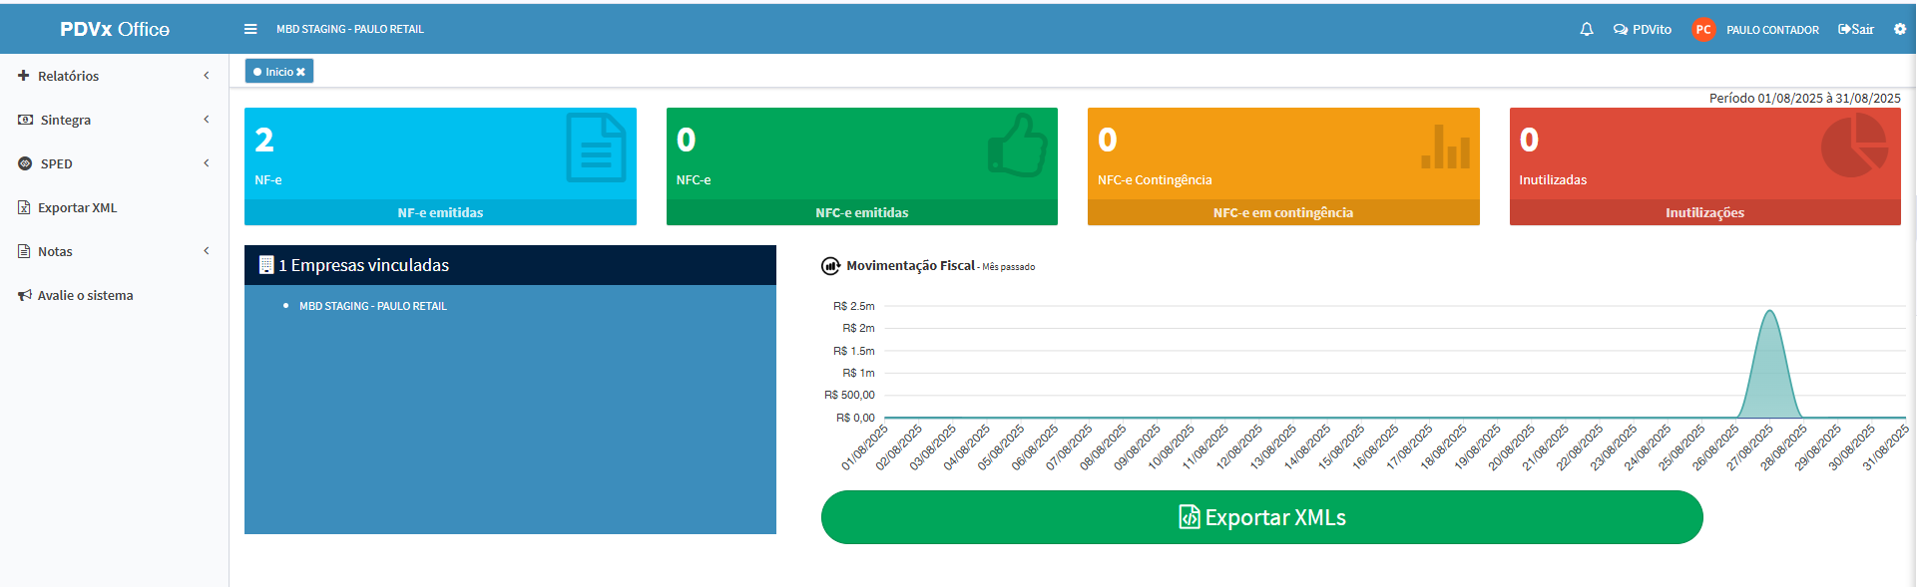Click the hamburger menu toggle icon
Viewport: 1917px width, 587px height.
[x=250, y=29]
